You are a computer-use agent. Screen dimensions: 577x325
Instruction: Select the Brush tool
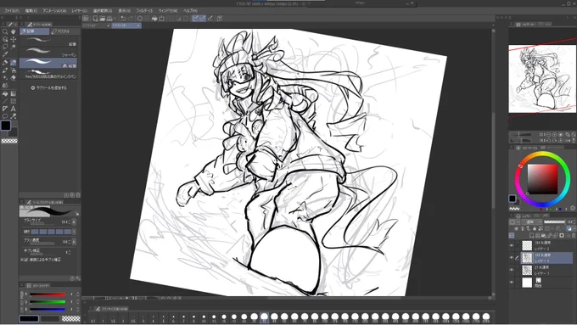click(x=5, y=70)
